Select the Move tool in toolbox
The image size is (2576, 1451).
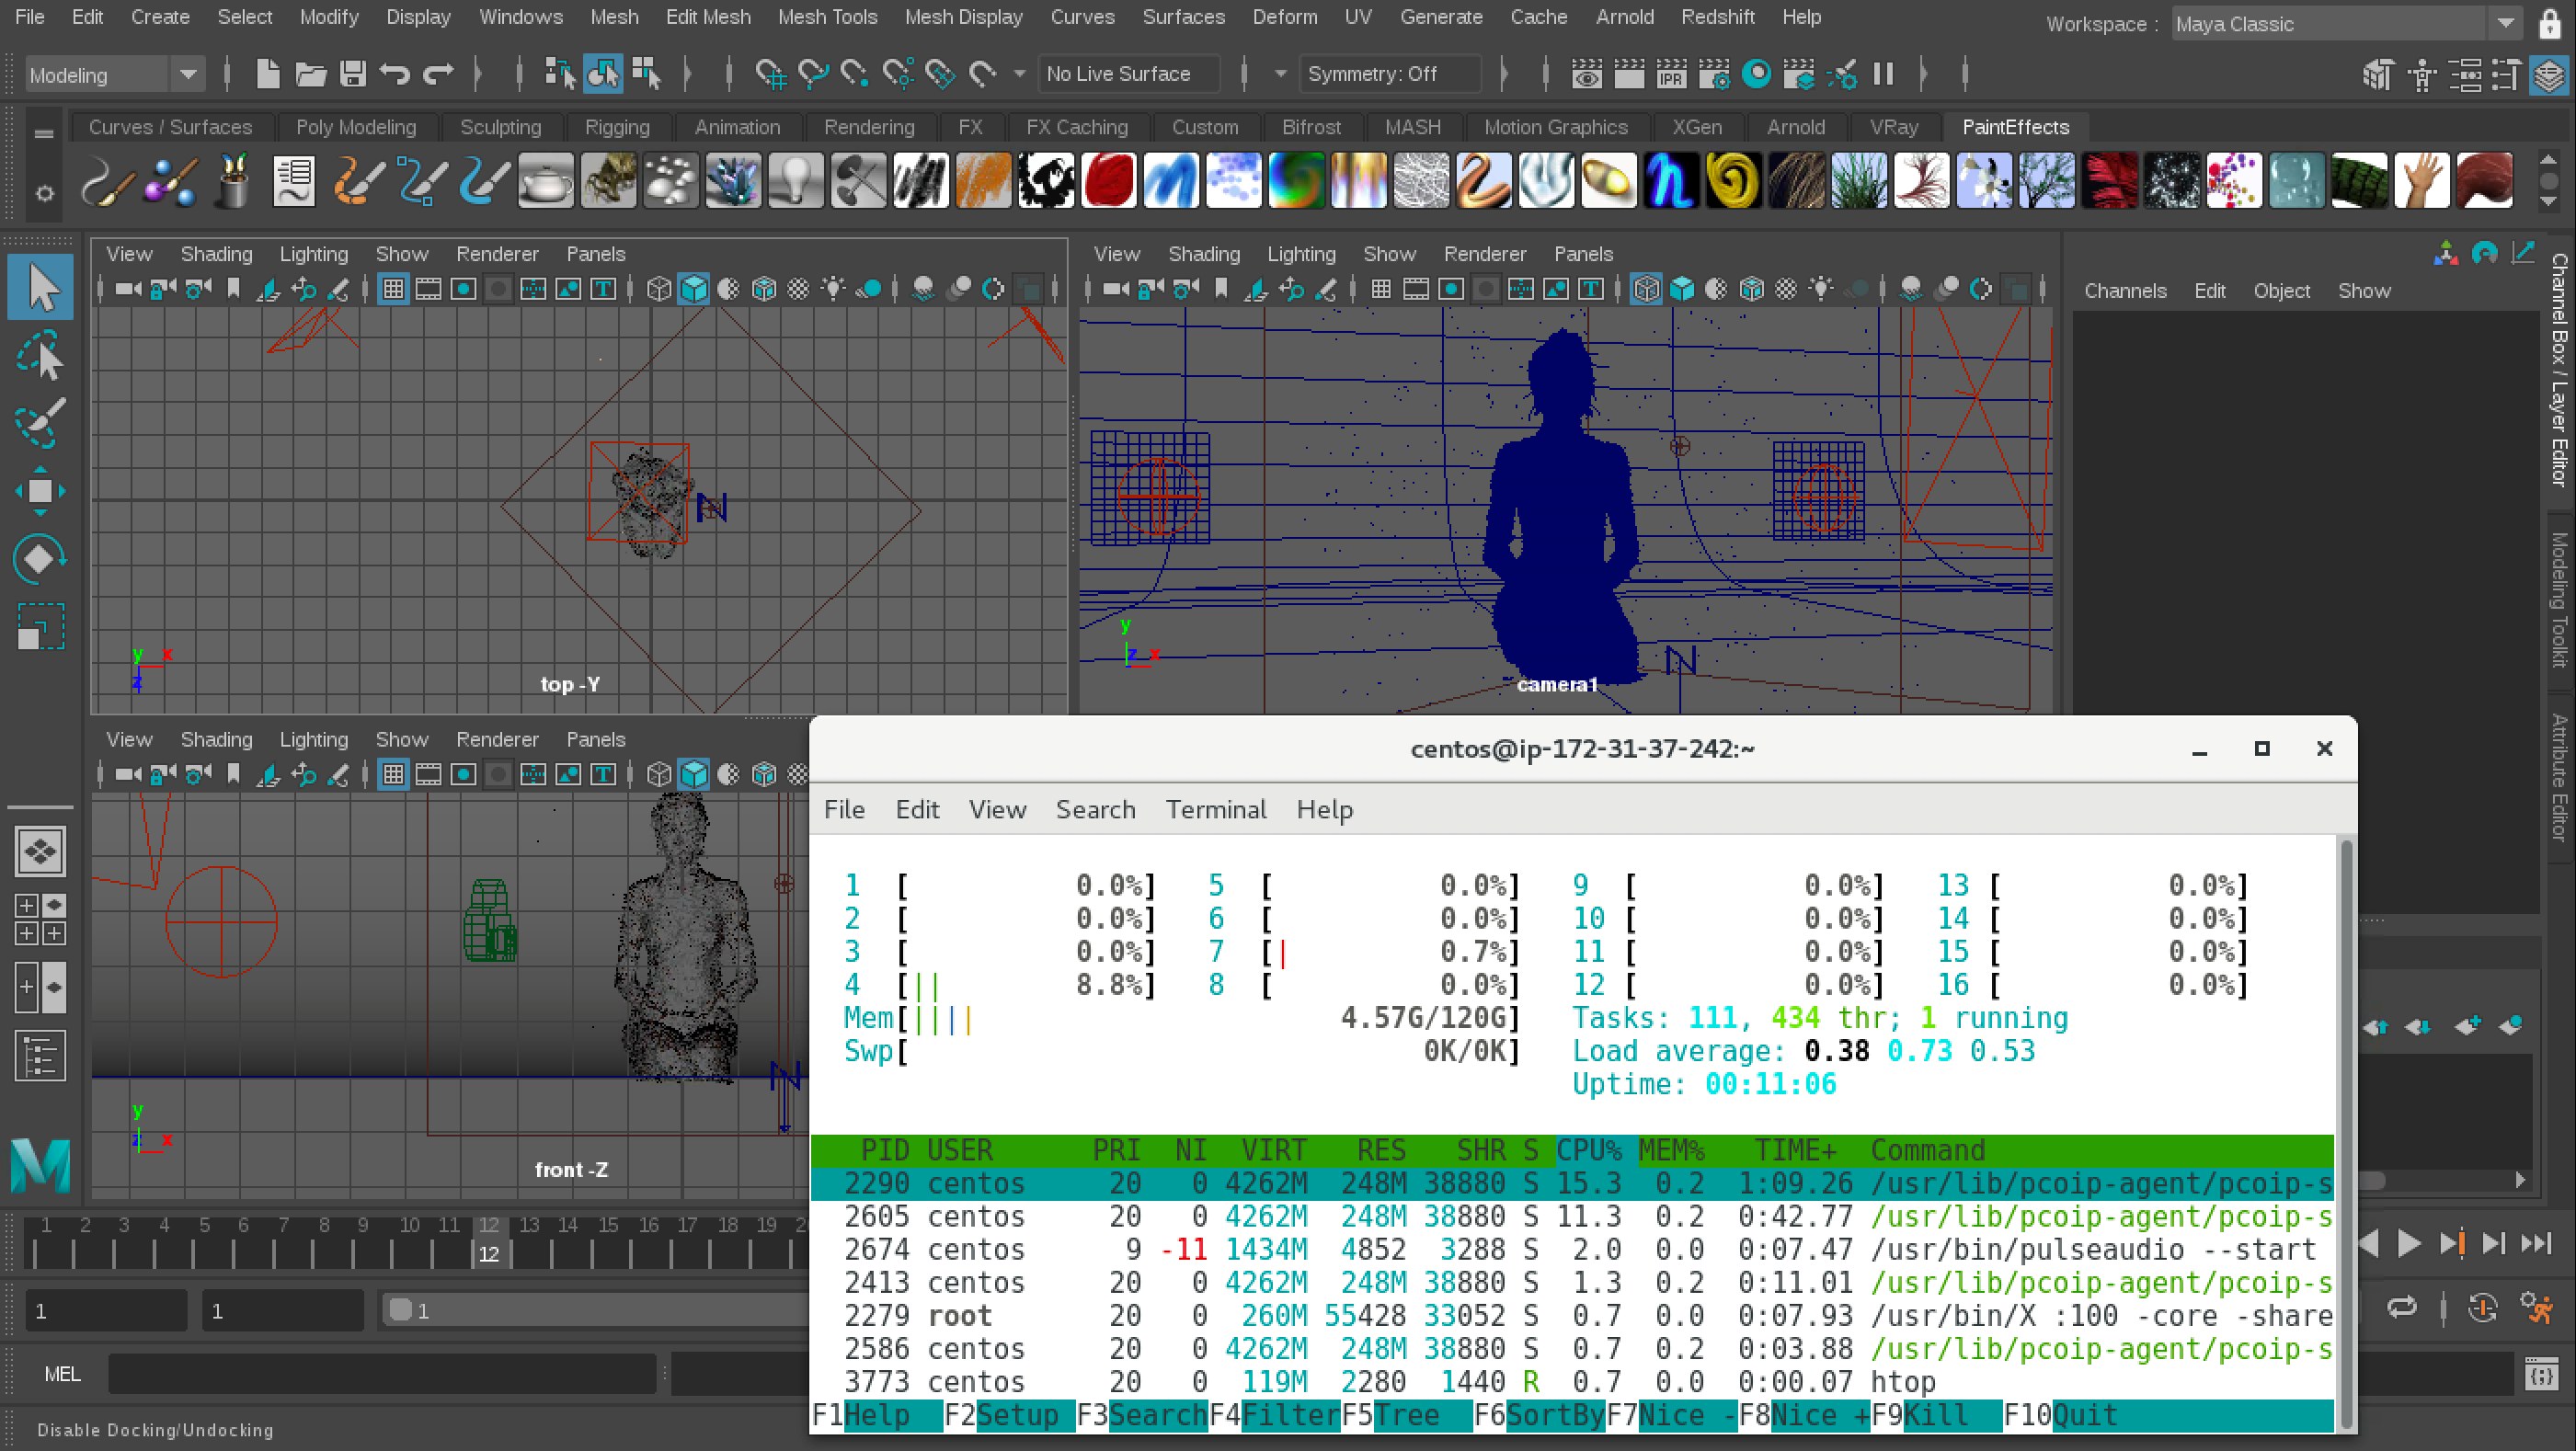coord(40,491)
